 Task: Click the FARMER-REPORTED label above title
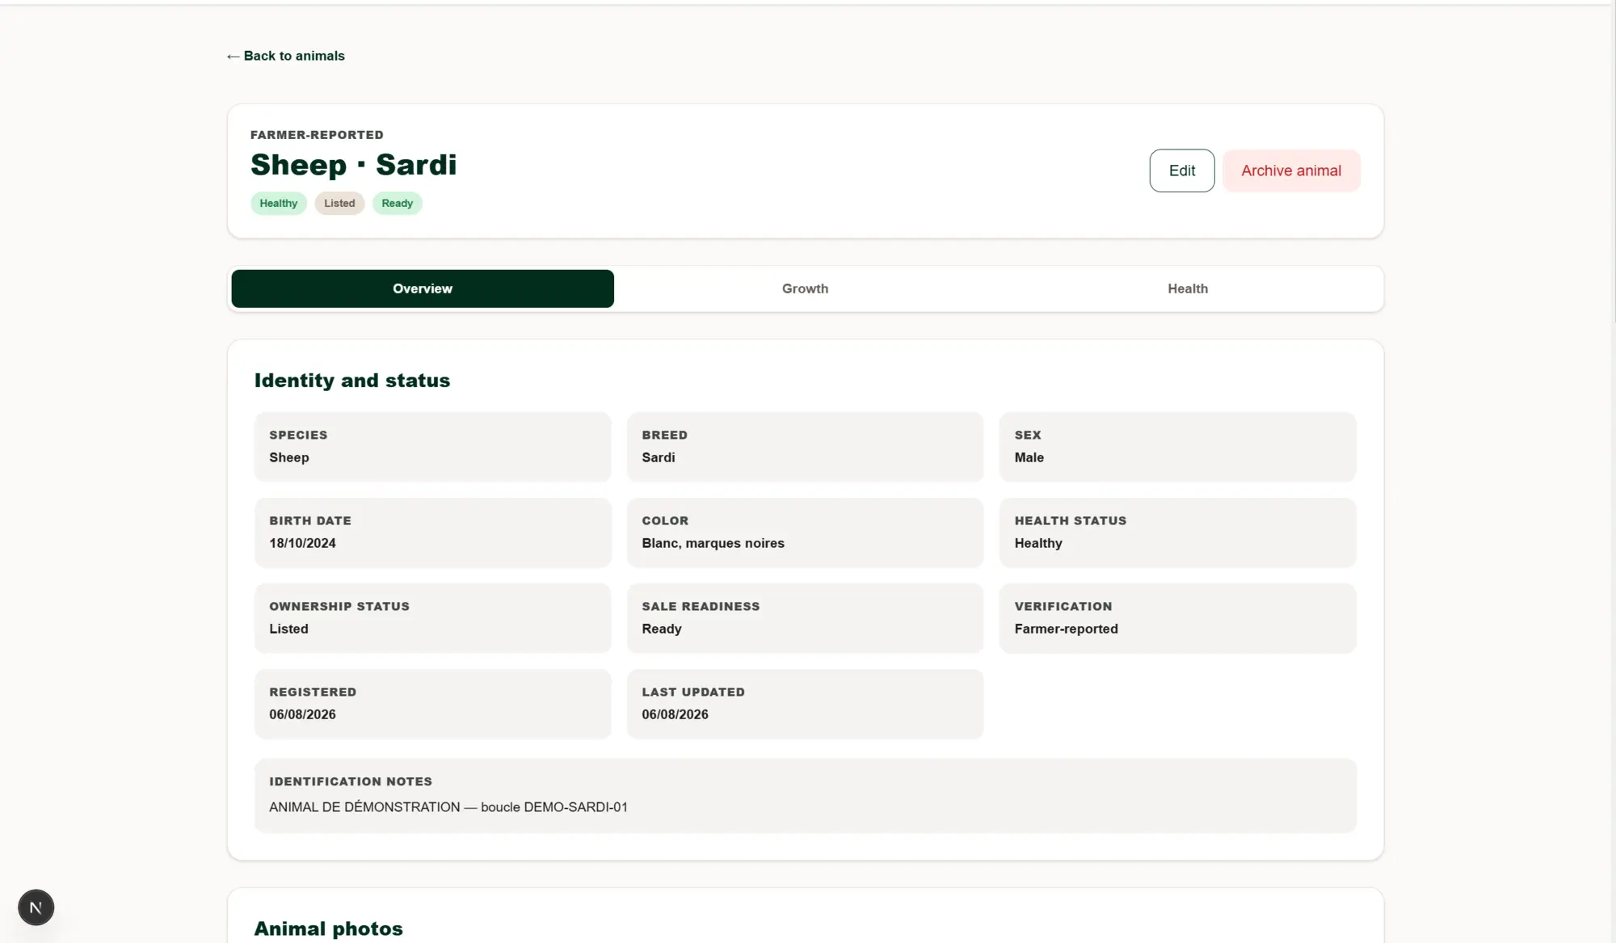[317, 135]
